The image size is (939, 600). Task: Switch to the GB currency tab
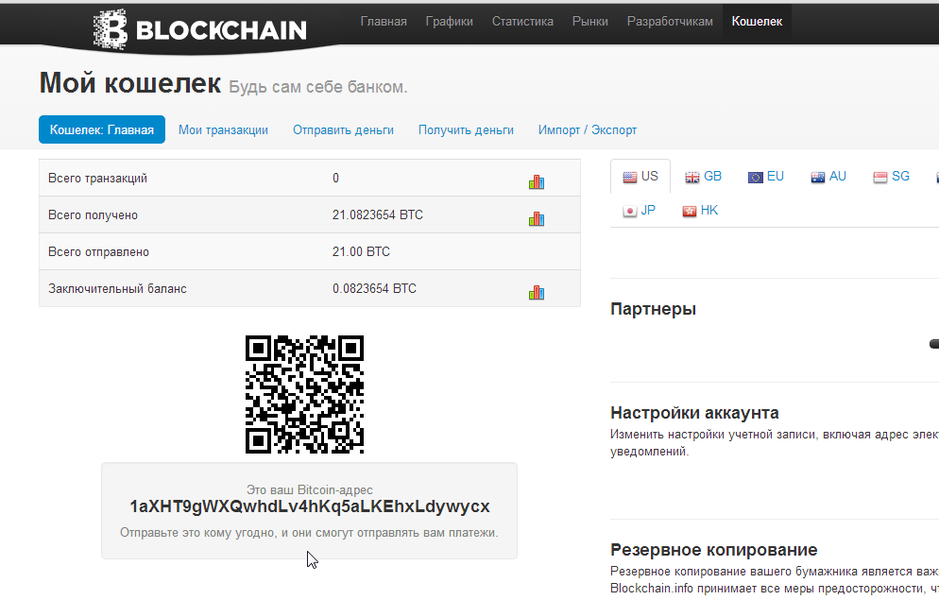coord(704,176)
